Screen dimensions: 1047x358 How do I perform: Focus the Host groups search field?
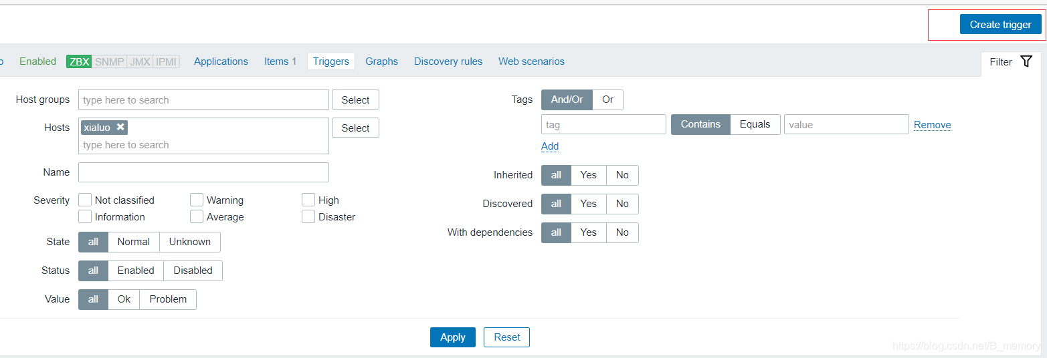pos(203,100)
